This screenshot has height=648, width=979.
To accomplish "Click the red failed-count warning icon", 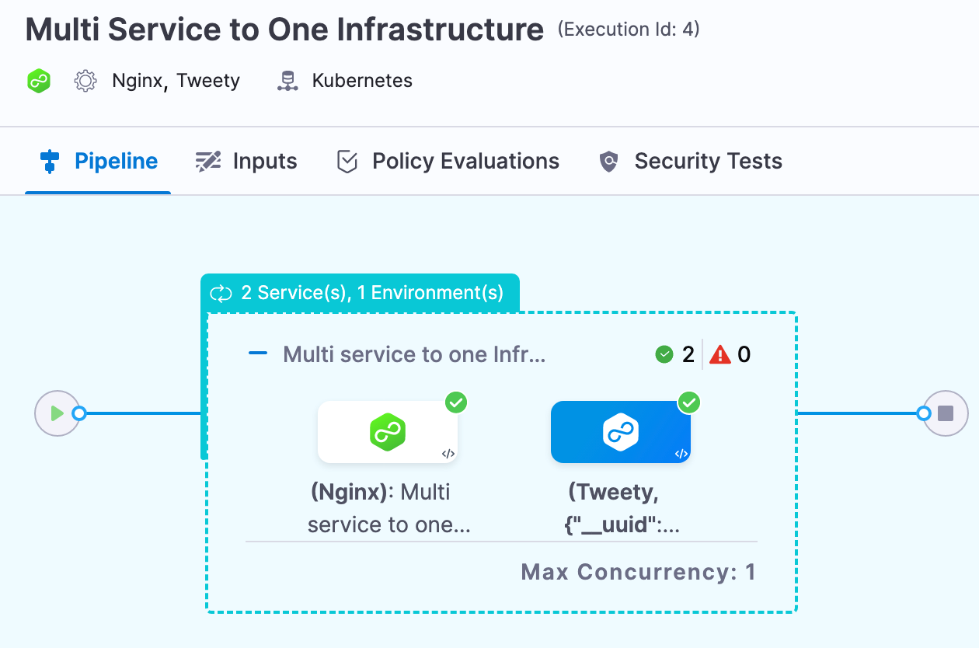I will point(720,355).
